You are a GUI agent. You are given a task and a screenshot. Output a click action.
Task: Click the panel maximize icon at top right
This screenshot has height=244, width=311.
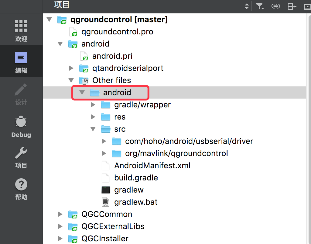pos(308,6)
